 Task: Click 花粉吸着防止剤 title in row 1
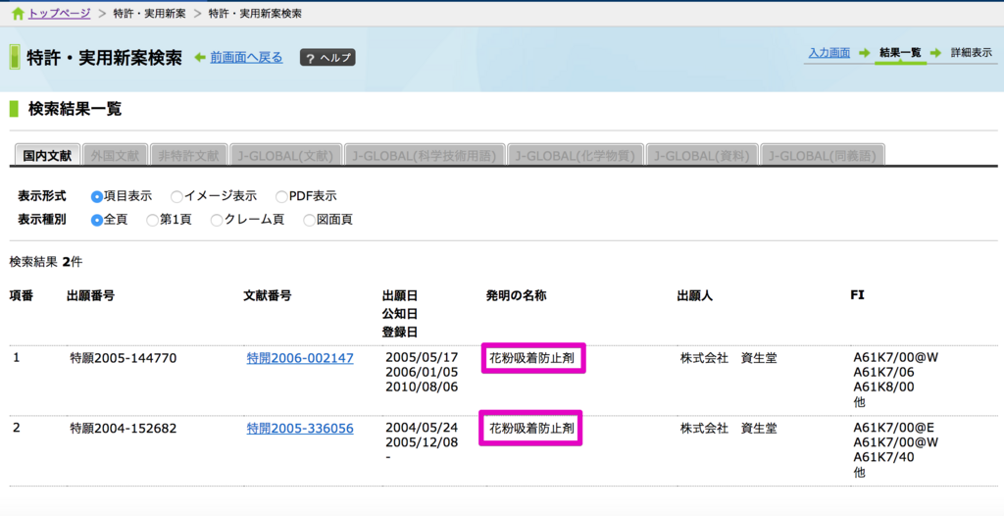pyautogui.click(x=532, y=358)
